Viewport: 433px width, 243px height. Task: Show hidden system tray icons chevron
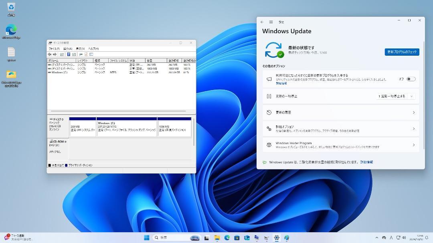coord(376,238)
